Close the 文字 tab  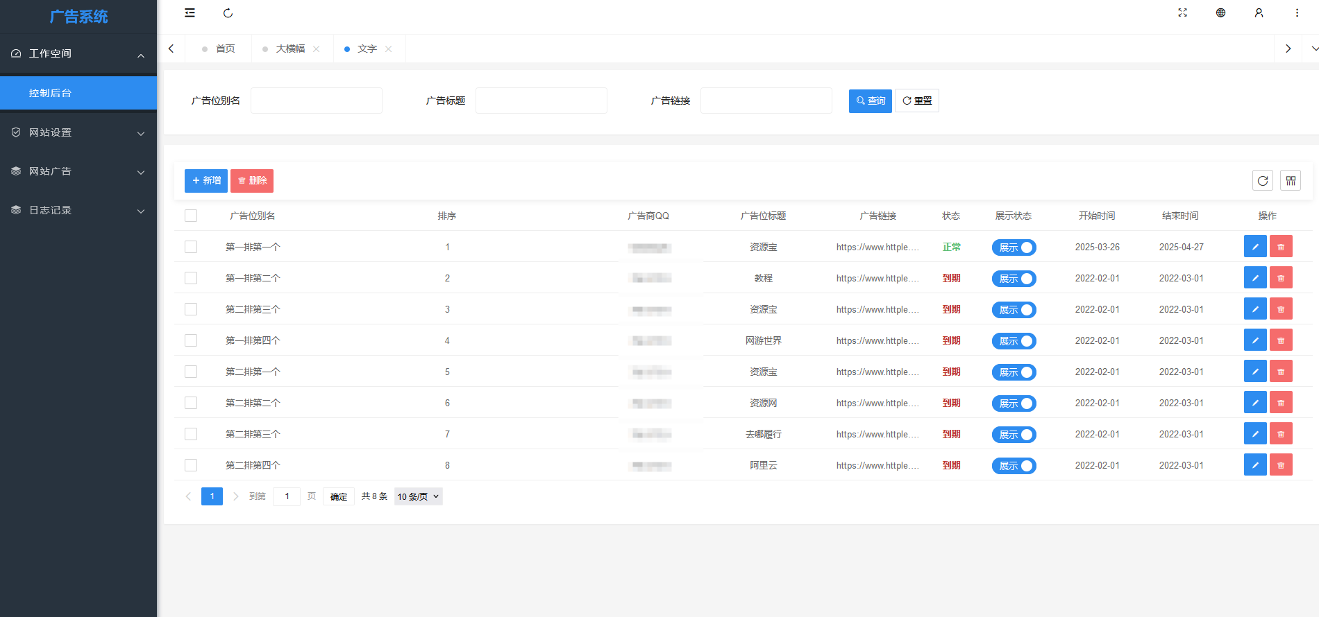(x=389, y=49)
